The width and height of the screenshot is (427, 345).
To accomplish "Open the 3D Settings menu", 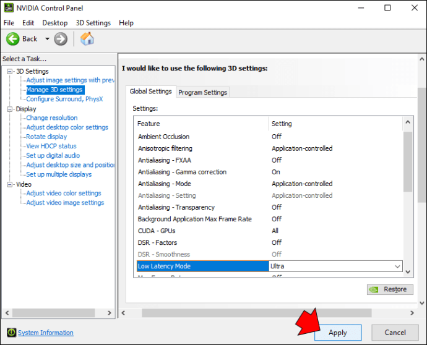I will 93,23.
